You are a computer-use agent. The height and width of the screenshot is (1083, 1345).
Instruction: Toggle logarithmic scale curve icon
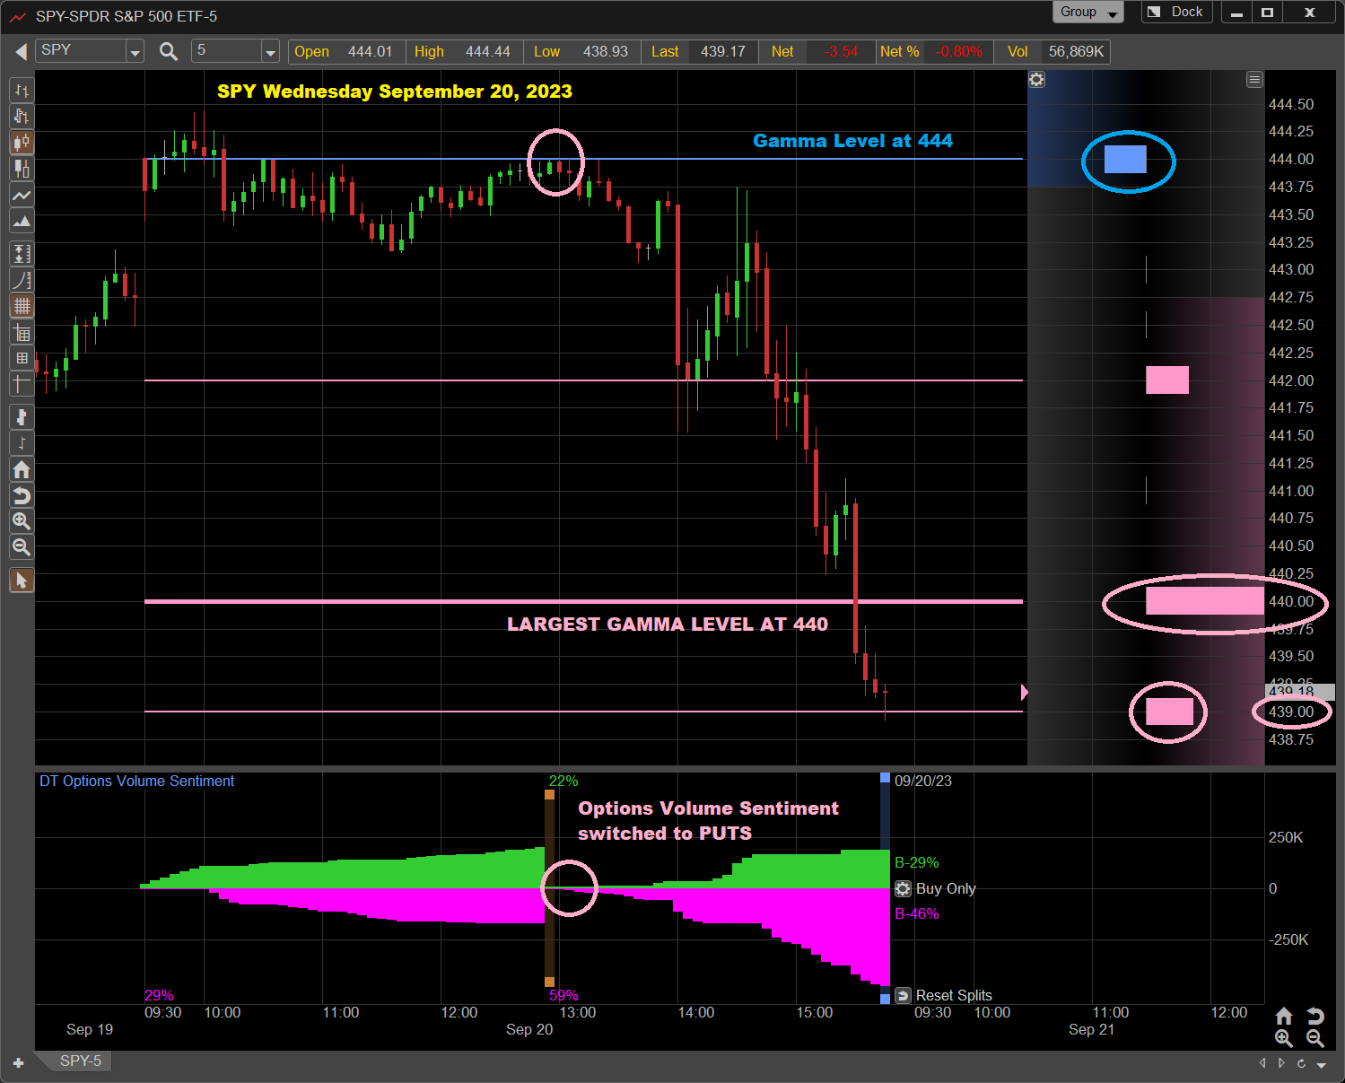tap(22, 280)
